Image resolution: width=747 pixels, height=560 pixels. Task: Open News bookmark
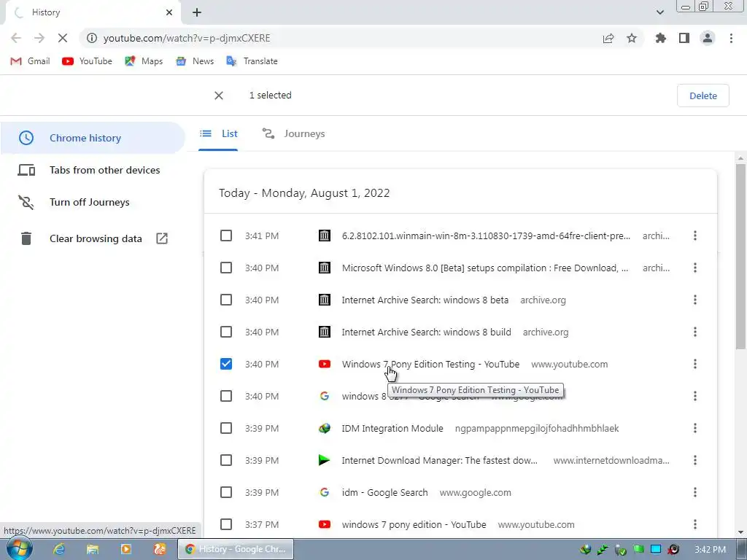[x=195, y=61]
